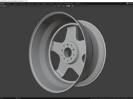Open the Sculpting workspace tab
The height and width of the screenshot is (99, 133).
tap(15, 4)
